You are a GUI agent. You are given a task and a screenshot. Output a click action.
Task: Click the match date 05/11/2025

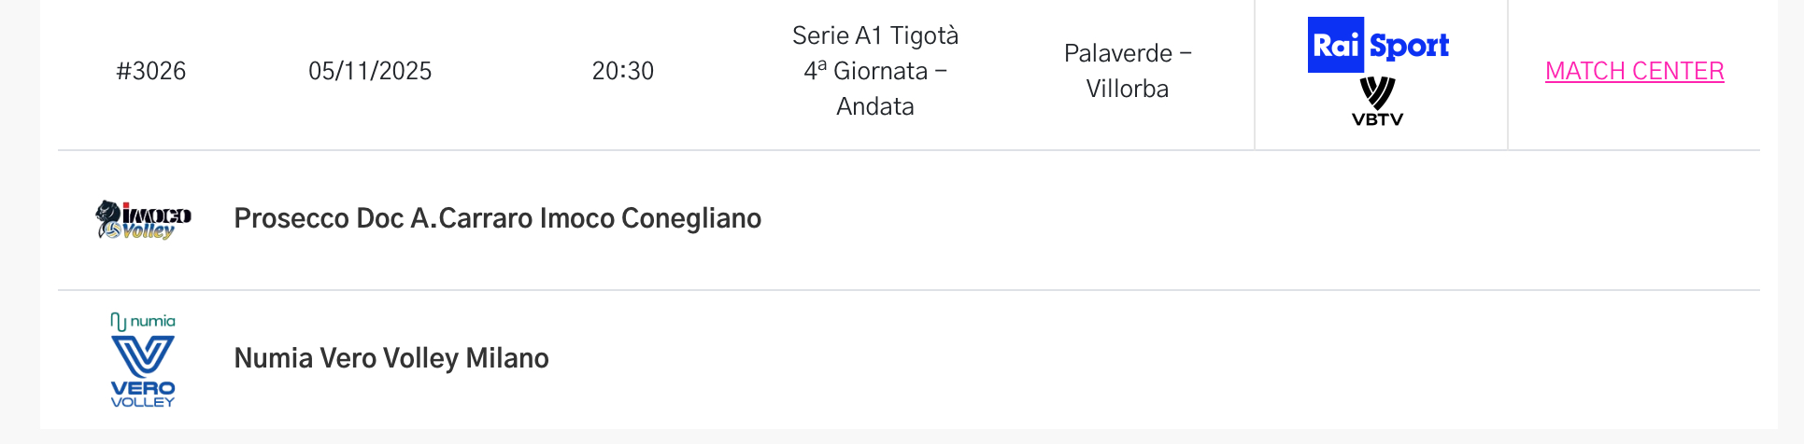point(370,71)
